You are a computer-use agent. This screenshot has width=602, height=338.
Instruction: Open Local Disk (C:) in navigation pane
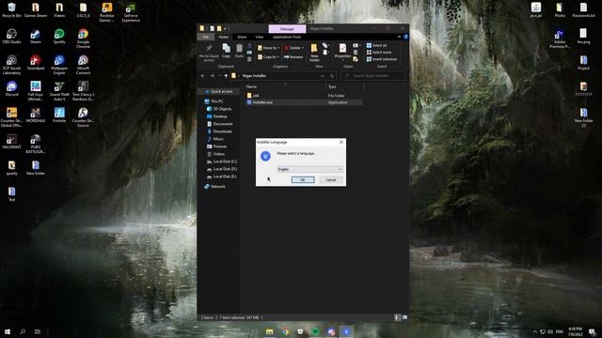(x=222, y=161)
